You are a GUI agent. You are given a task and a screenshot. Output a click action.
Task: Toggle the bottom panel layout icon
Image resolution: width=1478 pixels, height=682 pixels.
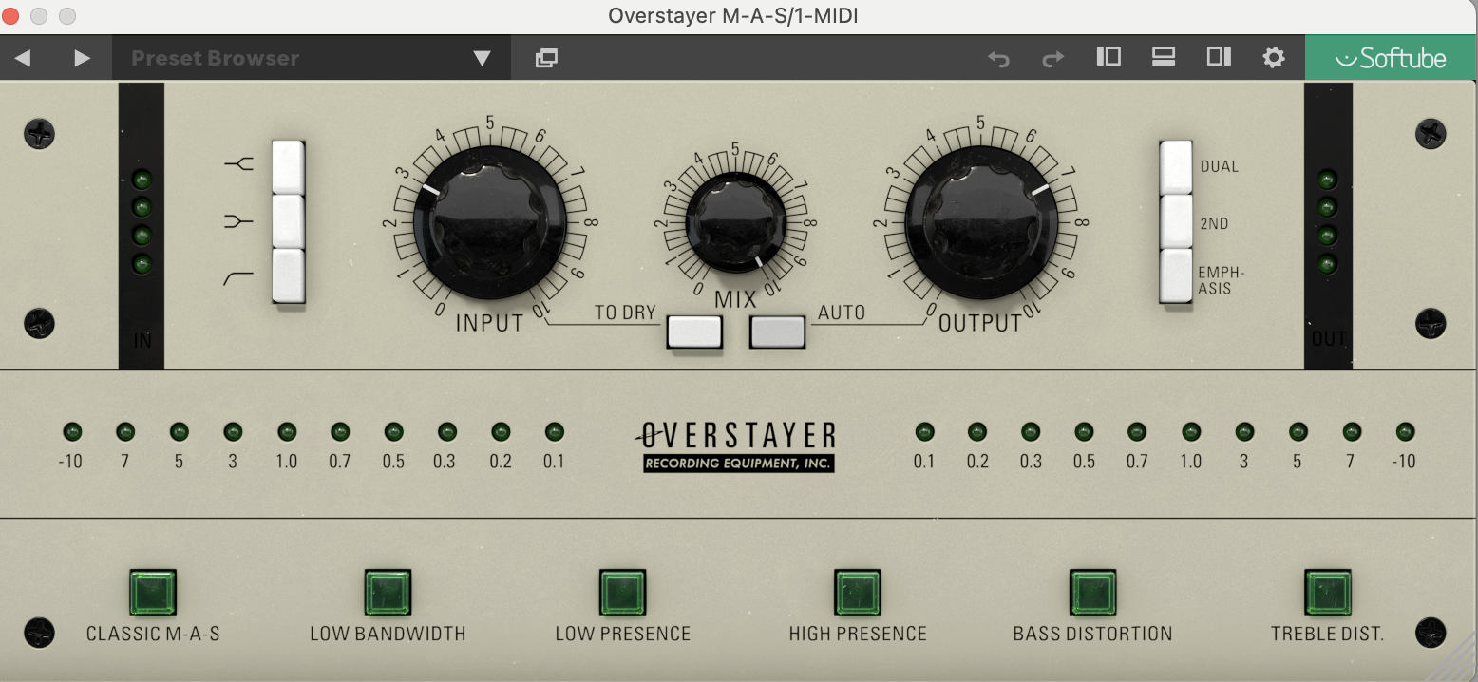click(1164, 57)
